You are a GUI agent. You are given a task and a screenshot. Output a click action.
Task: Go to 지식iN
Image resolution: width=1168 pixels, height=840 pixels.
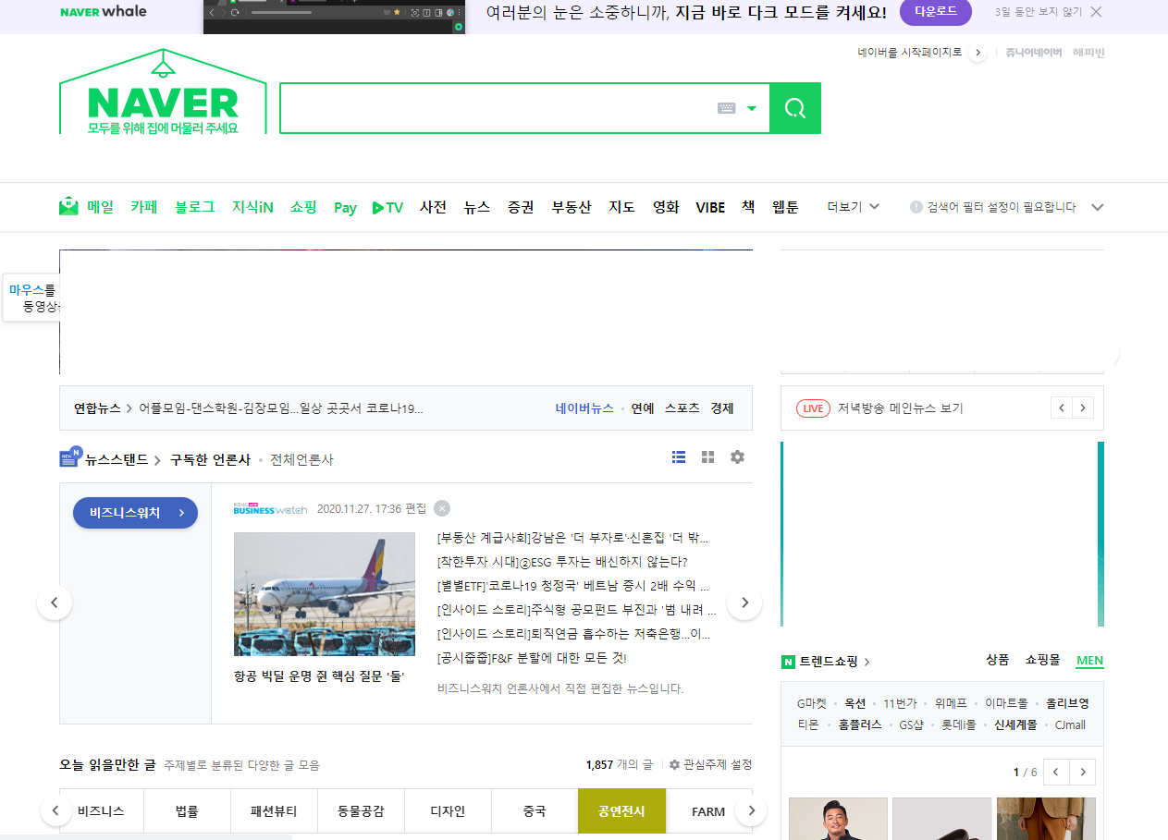click(252, 207)
